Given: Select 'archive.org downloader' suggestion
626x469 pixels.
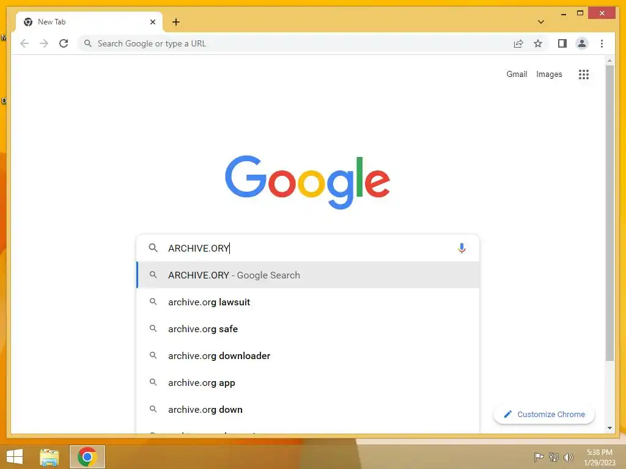Looking at the screenshot, I should coord(308,356).
